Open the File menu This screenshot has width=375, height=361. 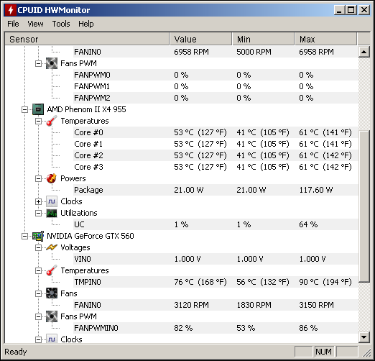pos(13,24)
